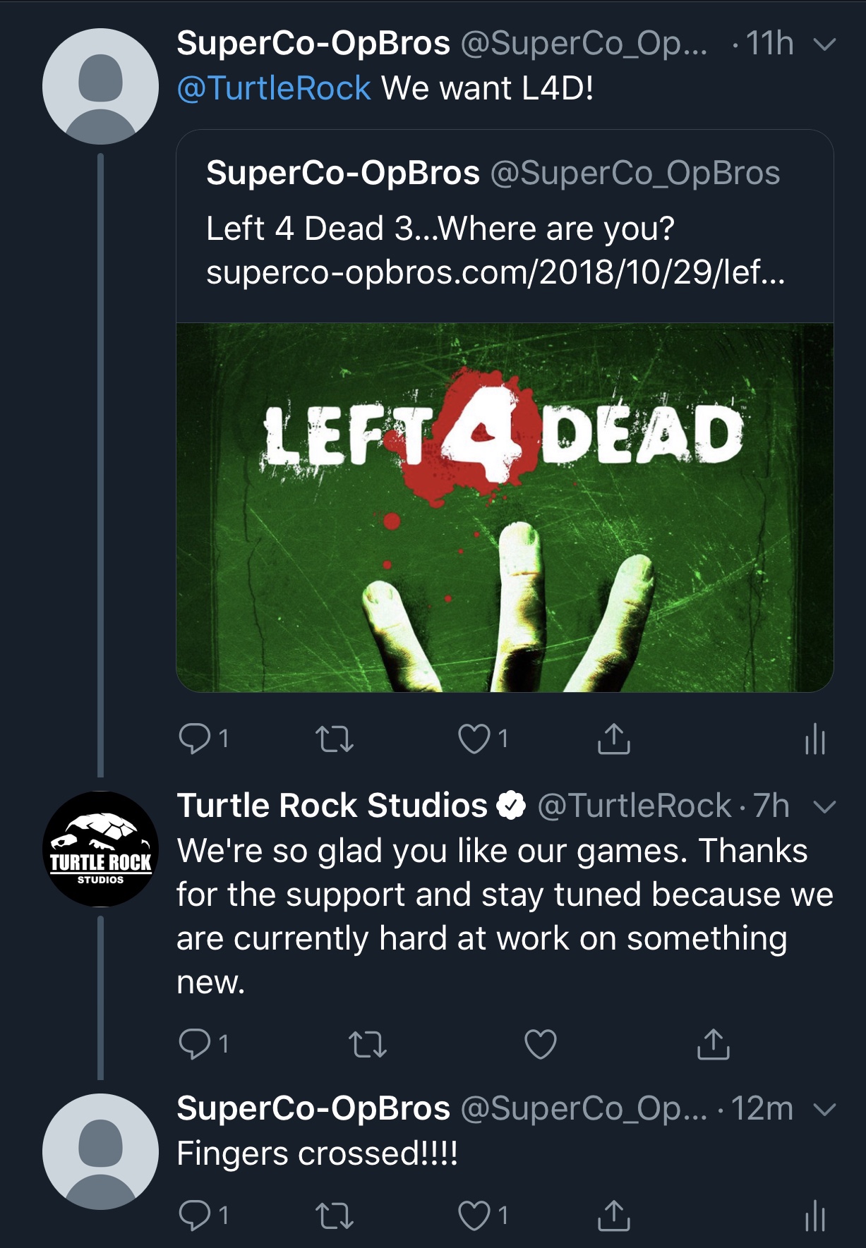
Task: Share the 'We want L4D!' tweet
Action: point(613,739)
